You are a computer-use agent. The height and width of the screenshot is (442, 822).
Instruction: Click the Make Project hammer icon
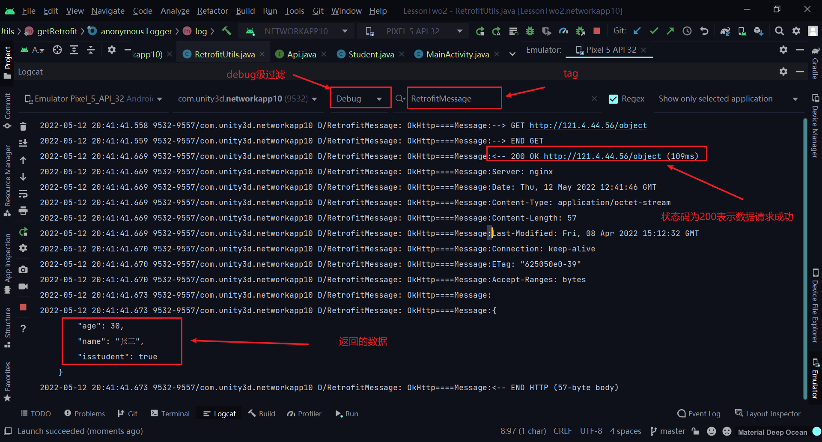pos(226,31)
